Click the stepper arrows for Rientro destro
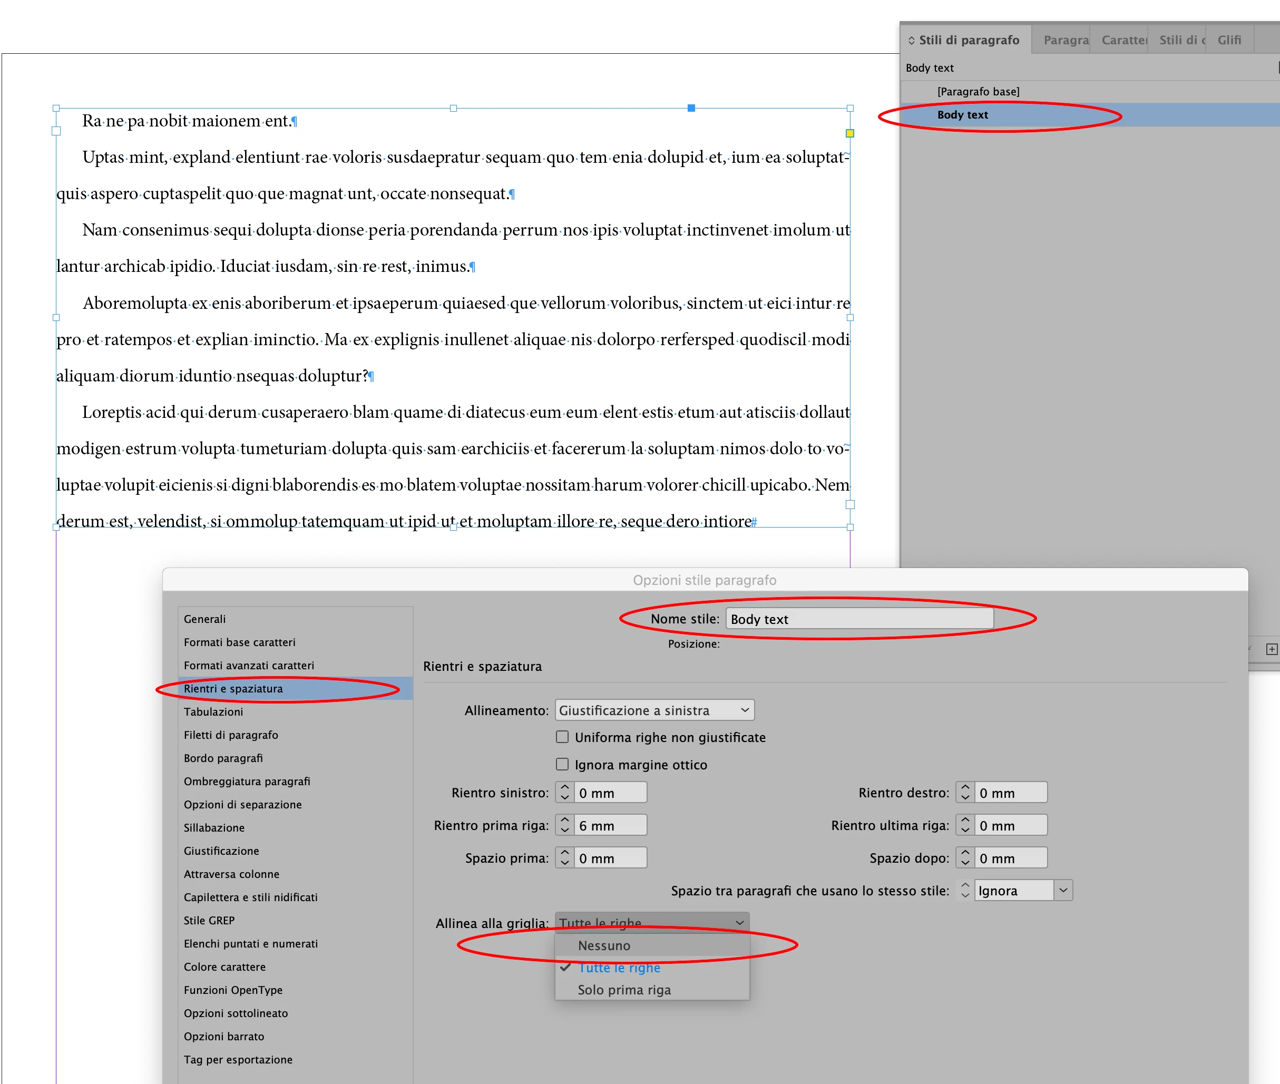Viewport: 1280px width, 1084px height. tap(965, 793)
